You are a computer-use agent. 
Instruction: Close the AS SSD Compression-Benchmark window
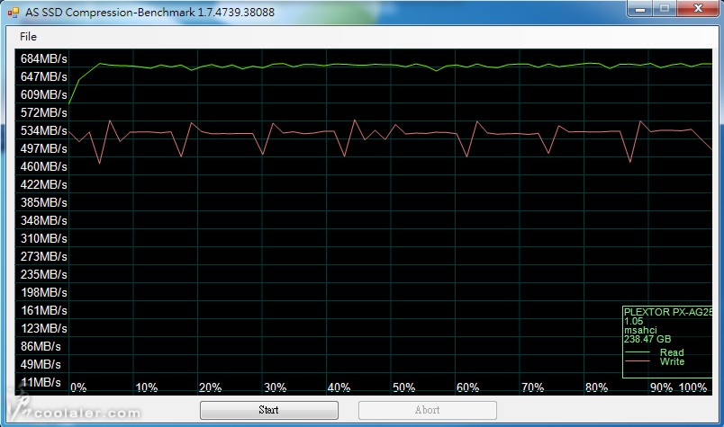pyautogui.click(x=698, y=9)
